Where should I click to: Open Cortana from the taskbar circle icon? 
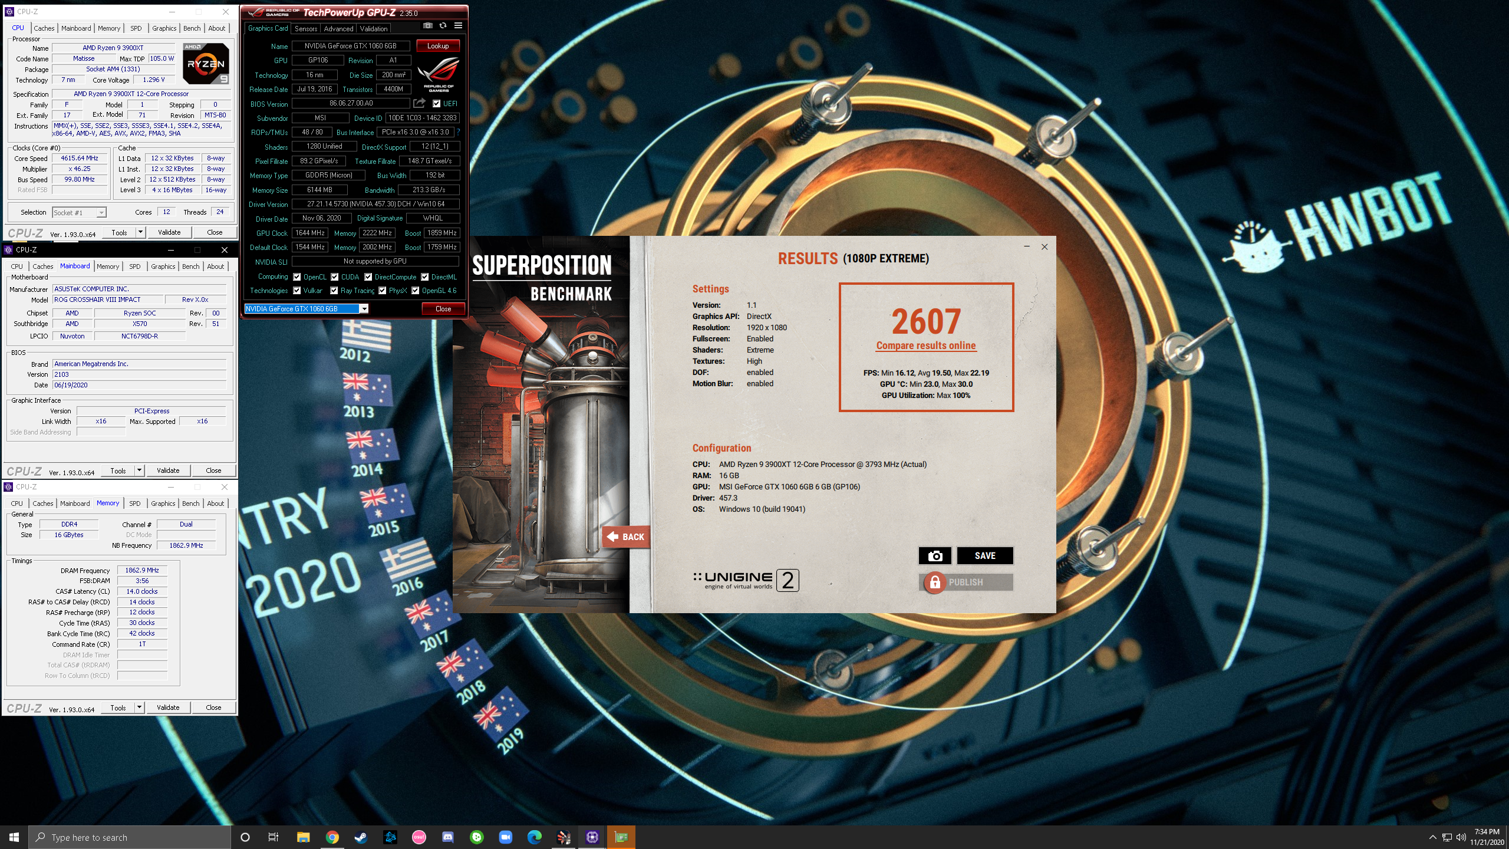(245, 837)
